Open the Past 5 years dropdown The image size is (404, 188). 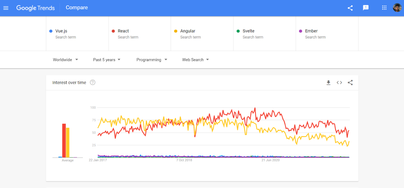[107, 60]
